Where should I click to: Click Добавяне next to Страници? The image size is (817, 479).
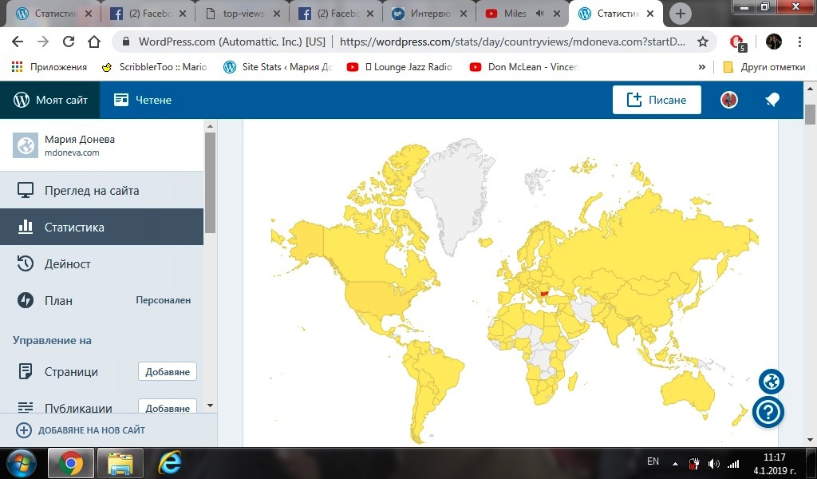[x=168, y=372]
